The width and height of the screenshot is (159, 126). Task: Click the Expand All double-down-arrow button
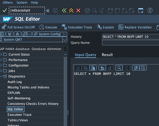click(10, 34)
